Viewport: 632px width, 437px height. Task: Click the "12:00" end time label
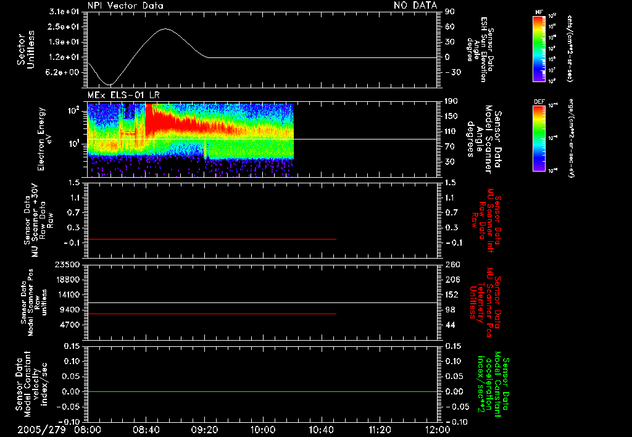coord(438,430)
